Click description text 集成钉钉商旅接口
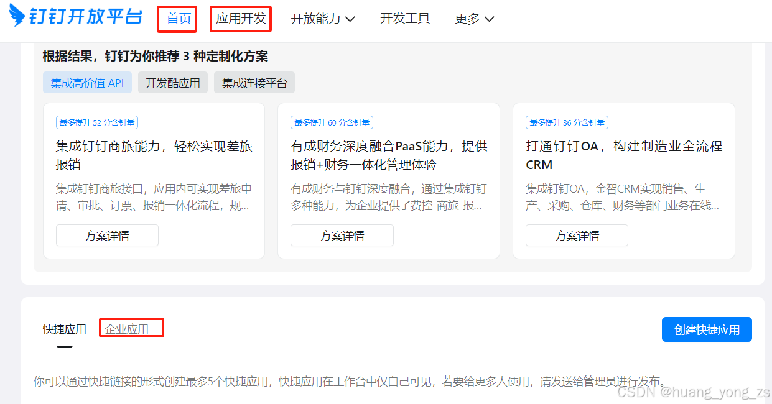772x404 pixels. pyautogui.click(x=154, y=197)
